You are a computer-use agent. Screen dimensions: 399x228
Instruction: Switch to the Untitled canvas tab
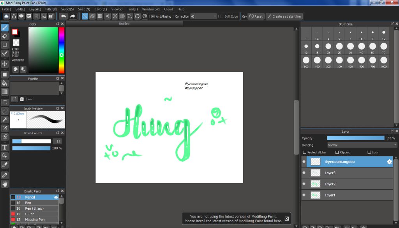(124, 23)
